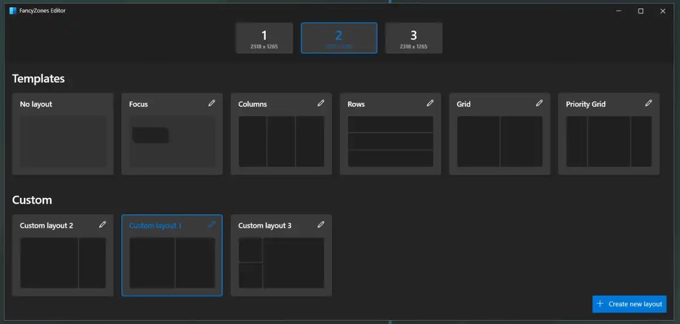Minimize the FancyZones Editor window
680x324 pixels.
[x=619, y=11]
